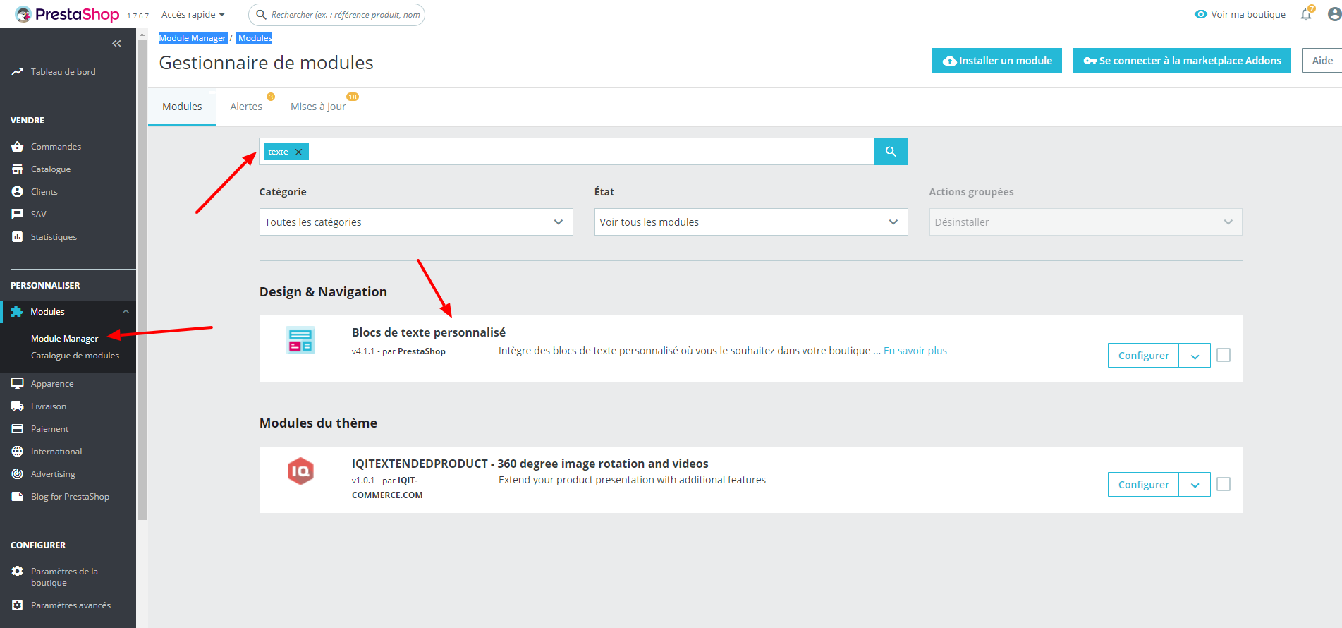Viewport: 1342px width, 628px height.
Task: Switch to the Mises à jour tab
Action: point(318,107)
